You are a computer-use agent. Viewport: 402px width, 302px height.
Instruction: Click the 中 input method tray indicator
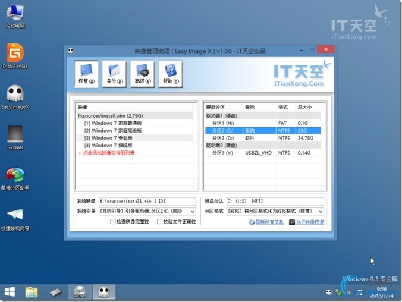pos(349,292)
